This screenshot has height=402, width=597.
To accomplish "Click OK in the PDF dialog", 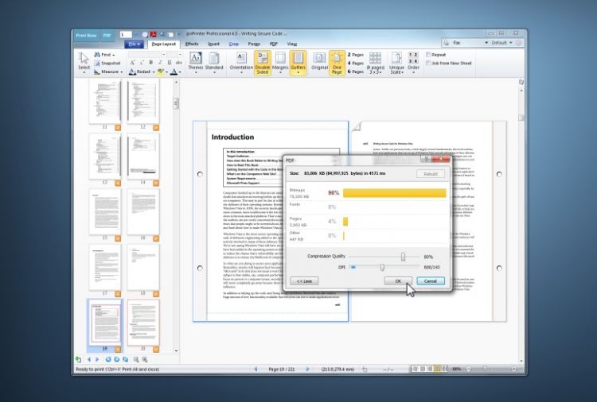I will pyautogui.click(x=398, y=280).
